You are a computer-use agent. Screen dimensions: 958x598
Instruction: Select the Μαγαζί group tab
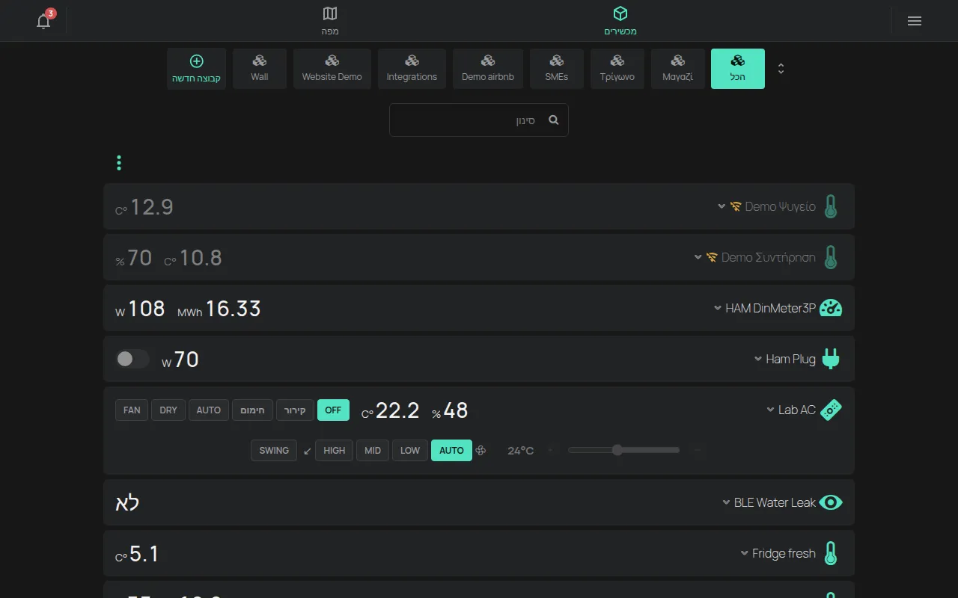pos(678,69)
